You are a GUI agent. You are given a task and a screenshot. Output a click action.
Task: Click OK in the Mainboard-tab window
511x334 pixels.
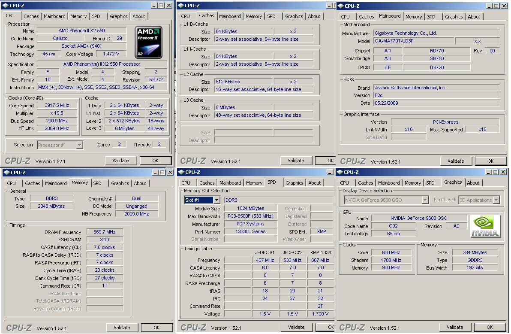490,161
